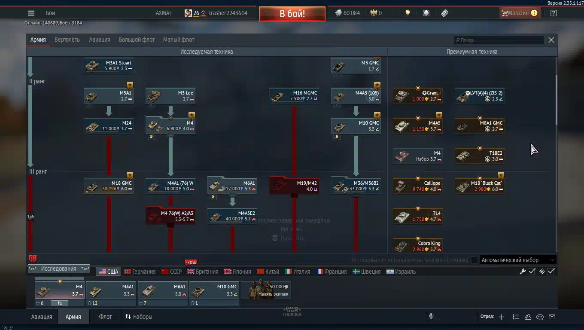Viewport: 584px width, 330px height.
Task: Toggle the auto-repair checkbox beside wrench
Action: [532, 271]
